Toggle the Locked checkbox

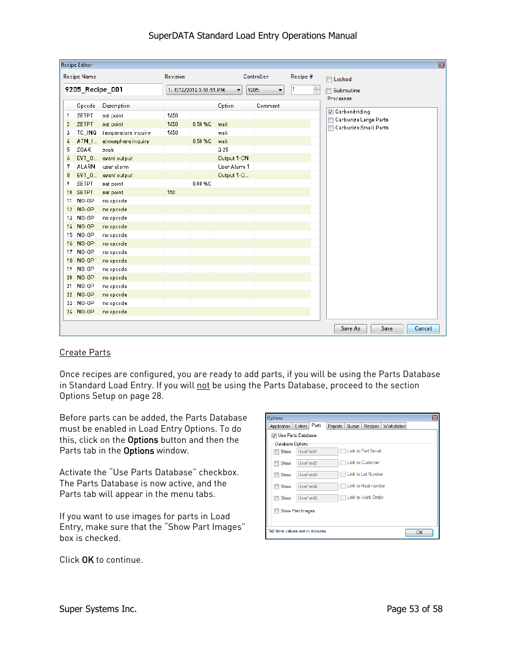pyautogui.click(x=329, y=80)
